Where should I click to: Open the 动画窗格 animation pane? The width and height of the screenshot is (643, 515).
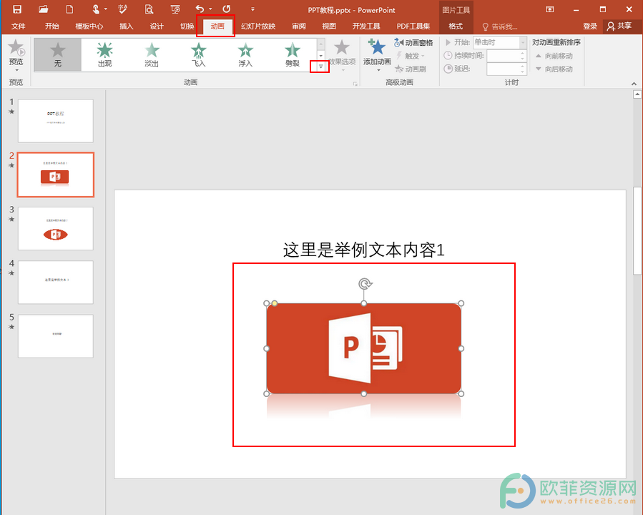point(413,43)
